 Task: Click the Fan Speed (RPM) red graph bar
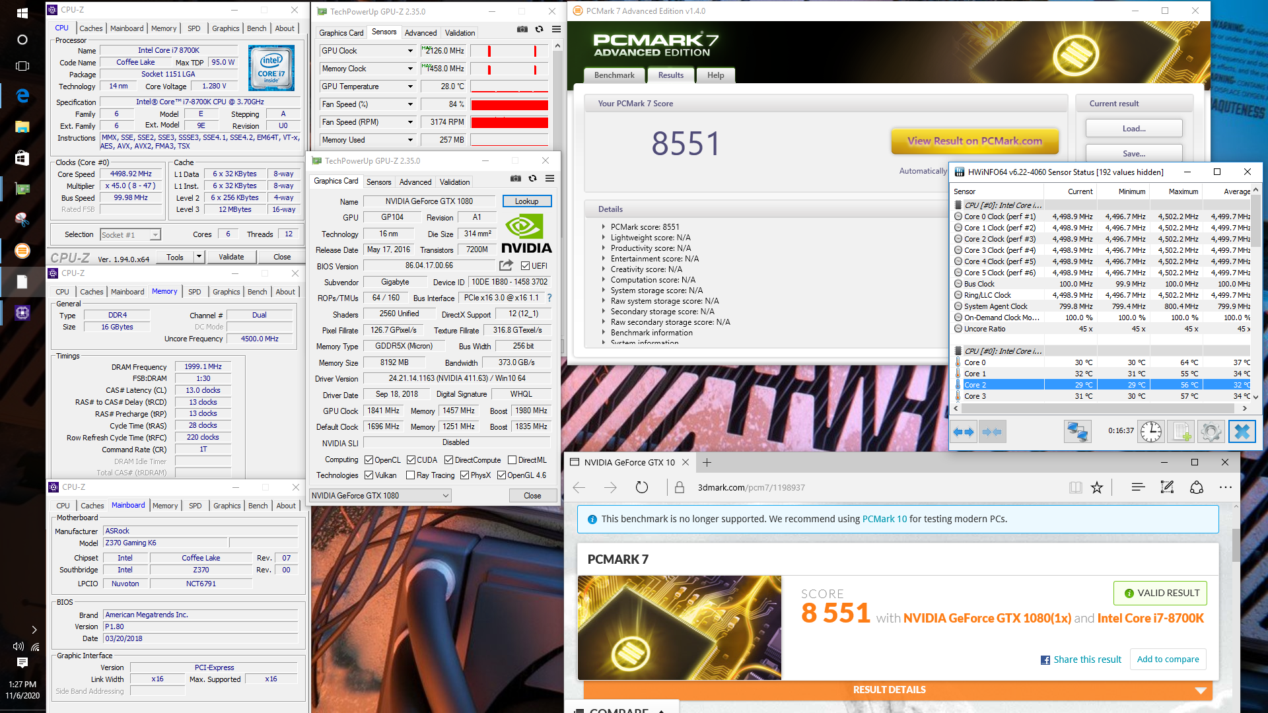[x=509, y=122]
